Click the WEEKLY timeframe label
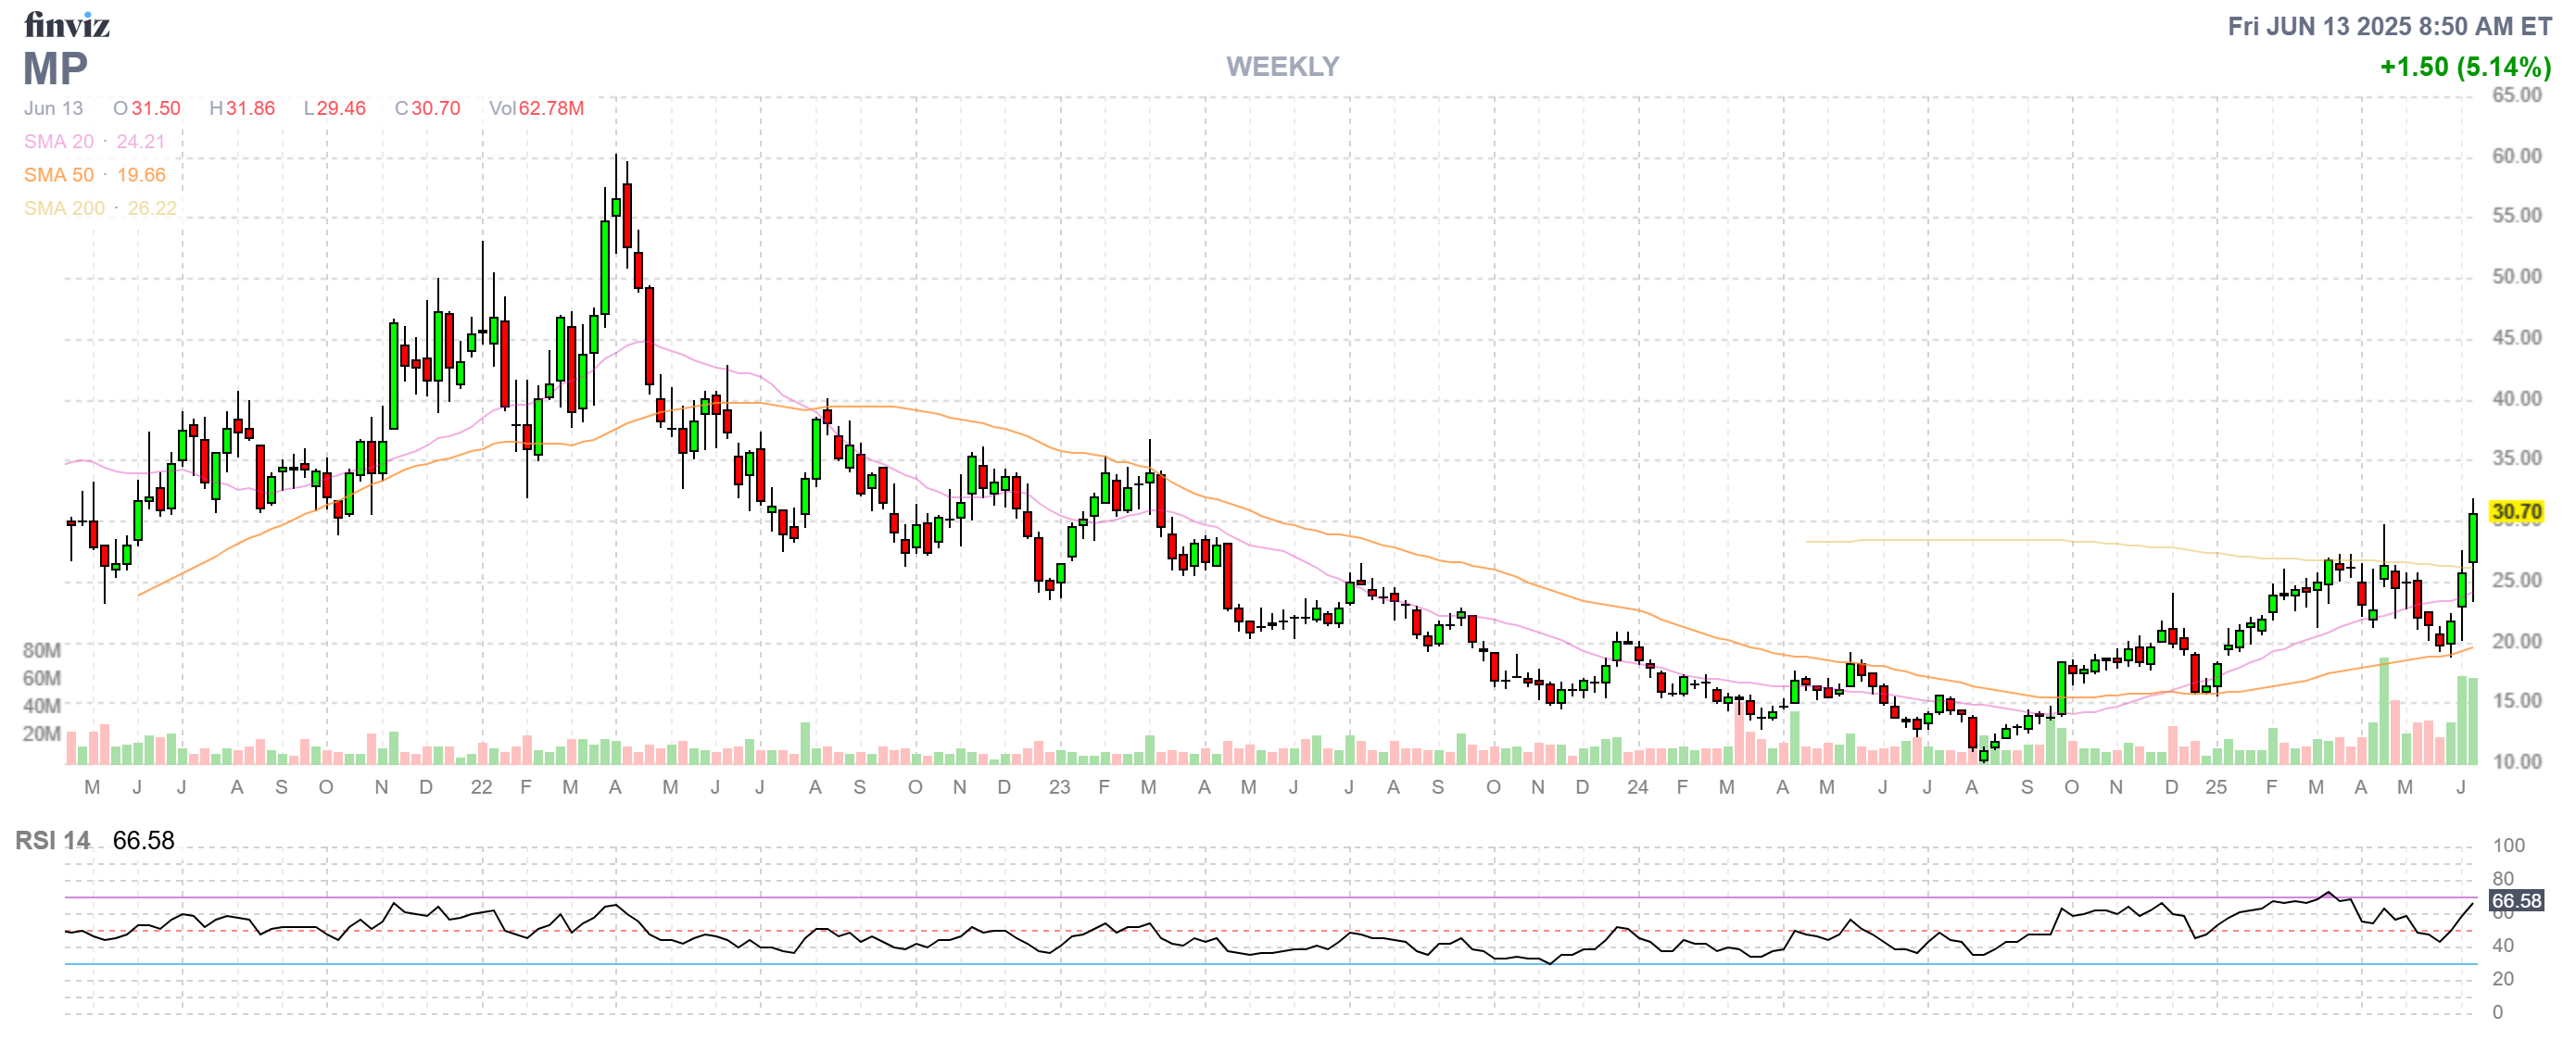 [1282, 67]
